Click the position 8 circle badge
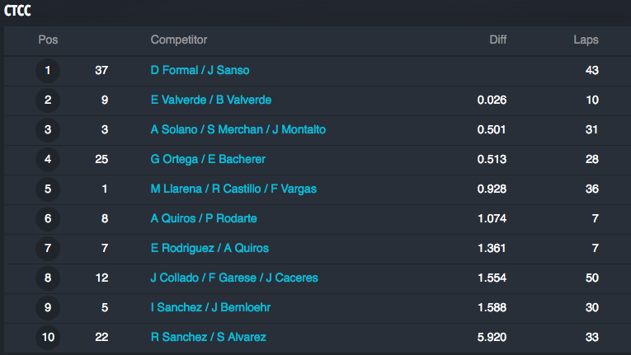This screenshot has width=631, height=355. 48,278
